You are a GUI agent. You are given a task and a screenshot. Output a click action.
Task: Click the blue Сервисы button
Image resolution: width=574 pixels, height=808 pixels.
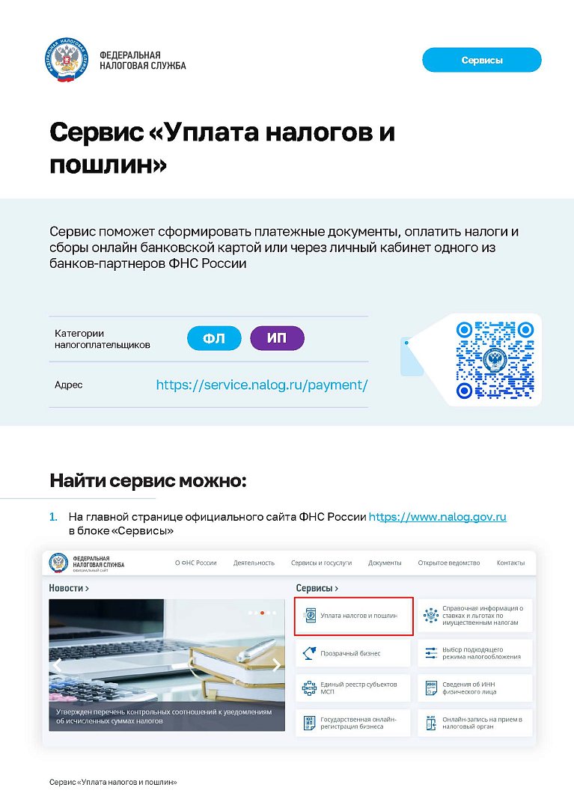[482, 61]
